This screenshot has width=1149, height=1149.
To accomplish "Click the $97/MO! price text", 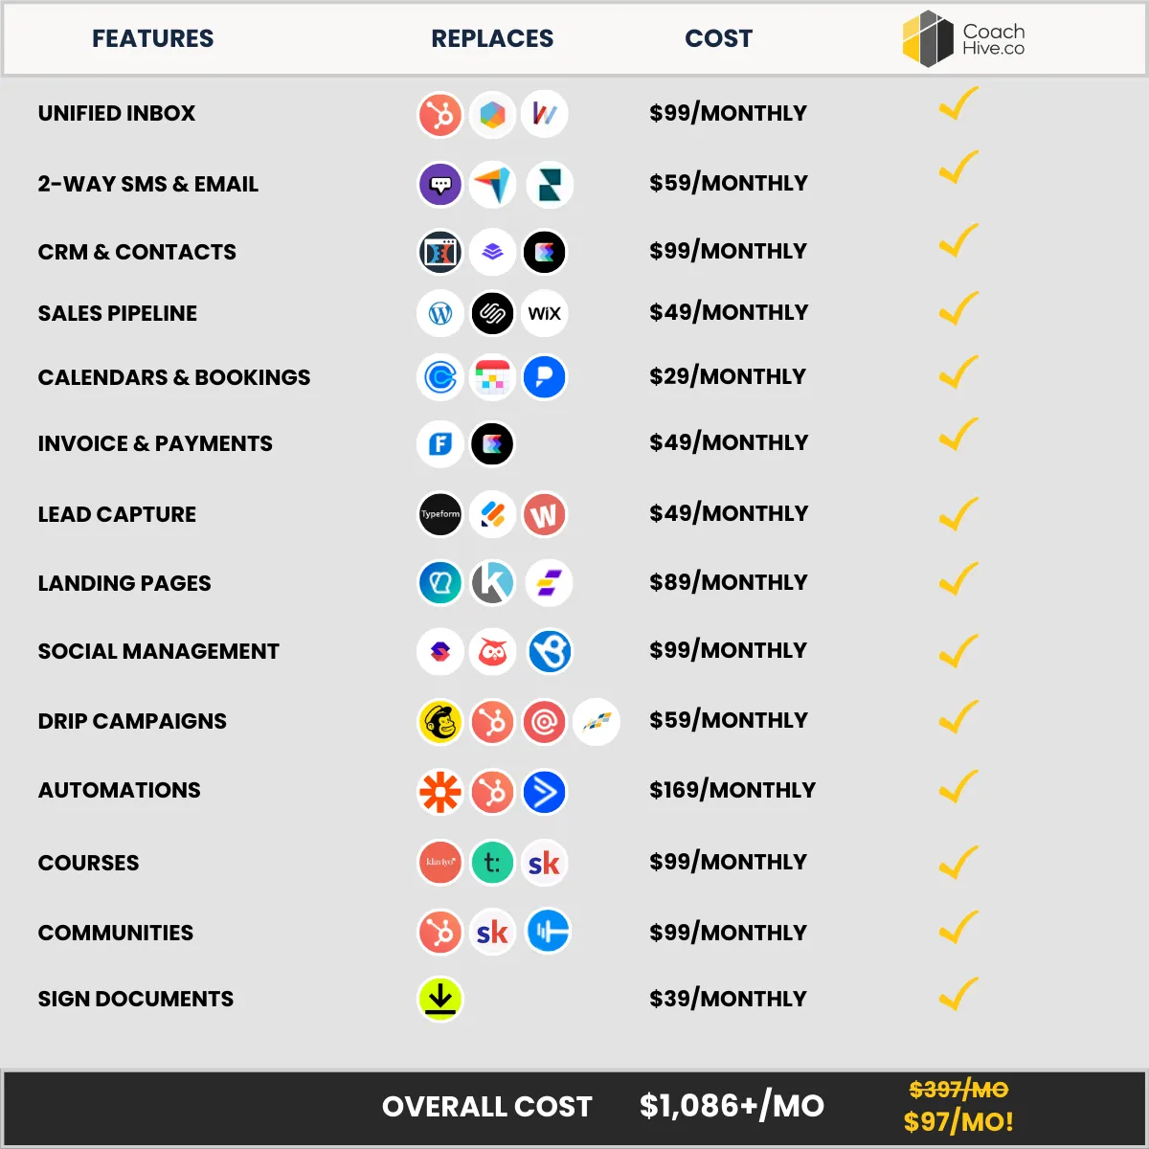I will (x=958, y=1121).
